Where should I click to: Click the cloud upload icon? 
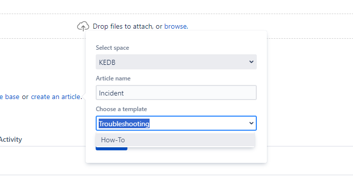(83, 26)
